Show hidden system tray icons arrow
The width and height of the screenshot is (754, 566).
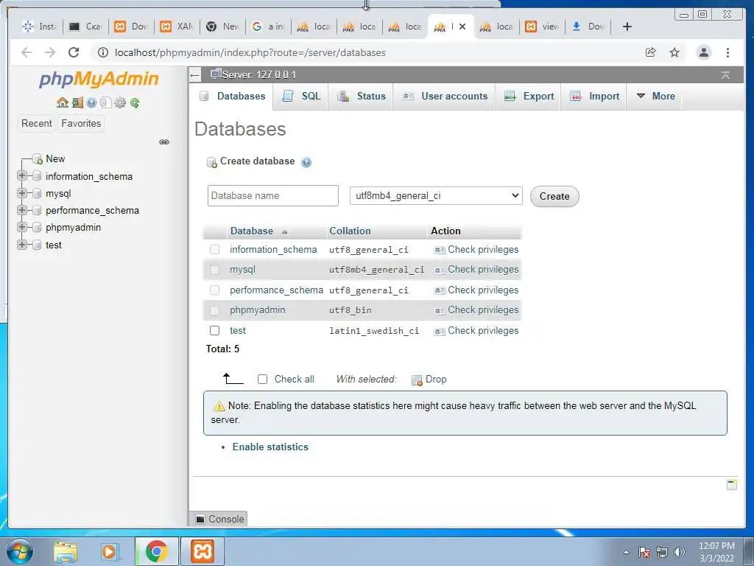(626, 552)
